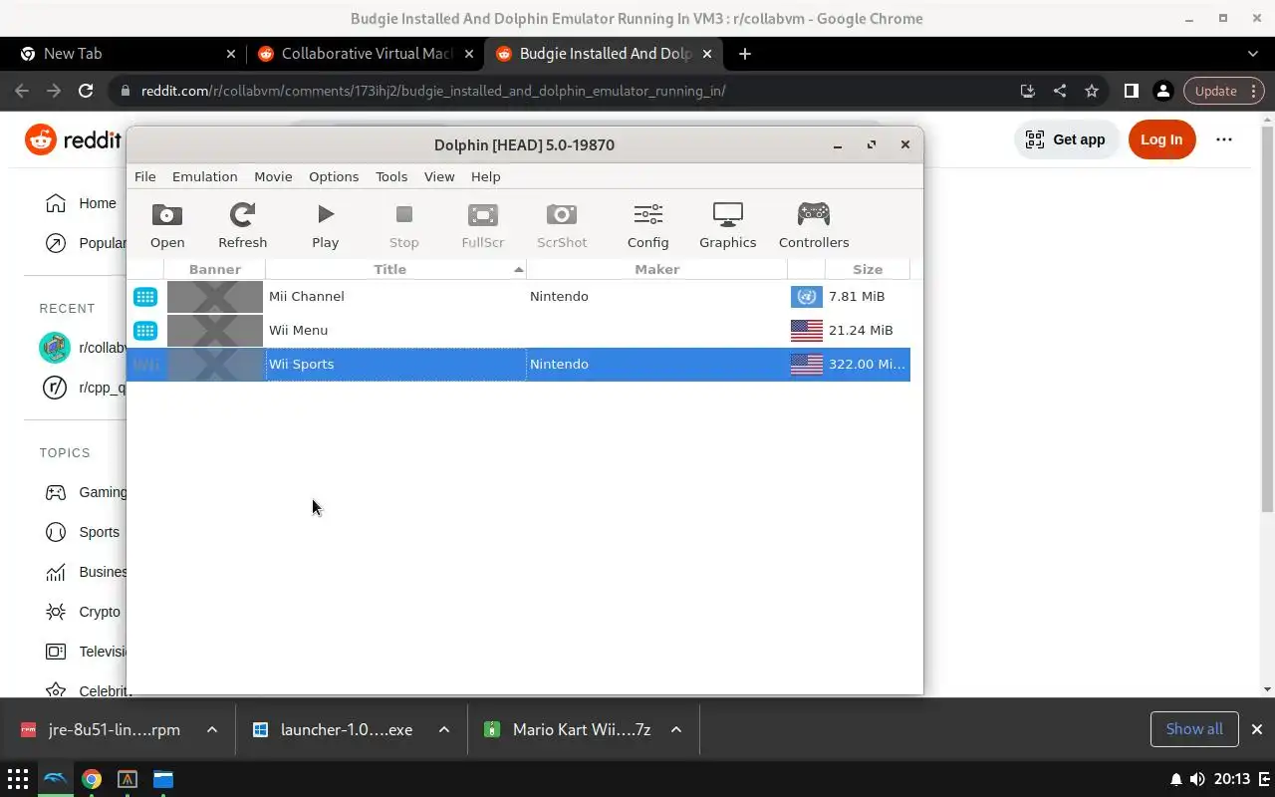The height and width of the screenshot is (797, 1275).
Task: Open the Options menu
Action: (x=334, y=176)
